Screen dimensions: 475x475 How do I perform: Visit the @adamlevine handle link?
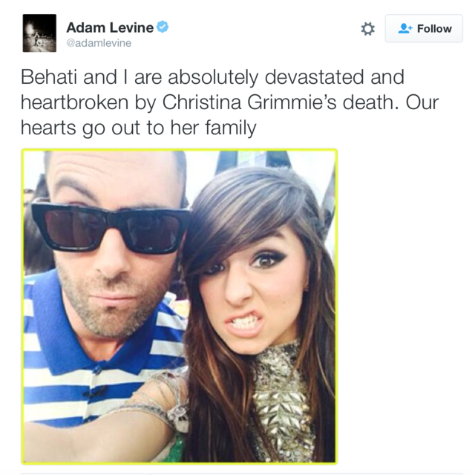[x=99, y=43]
